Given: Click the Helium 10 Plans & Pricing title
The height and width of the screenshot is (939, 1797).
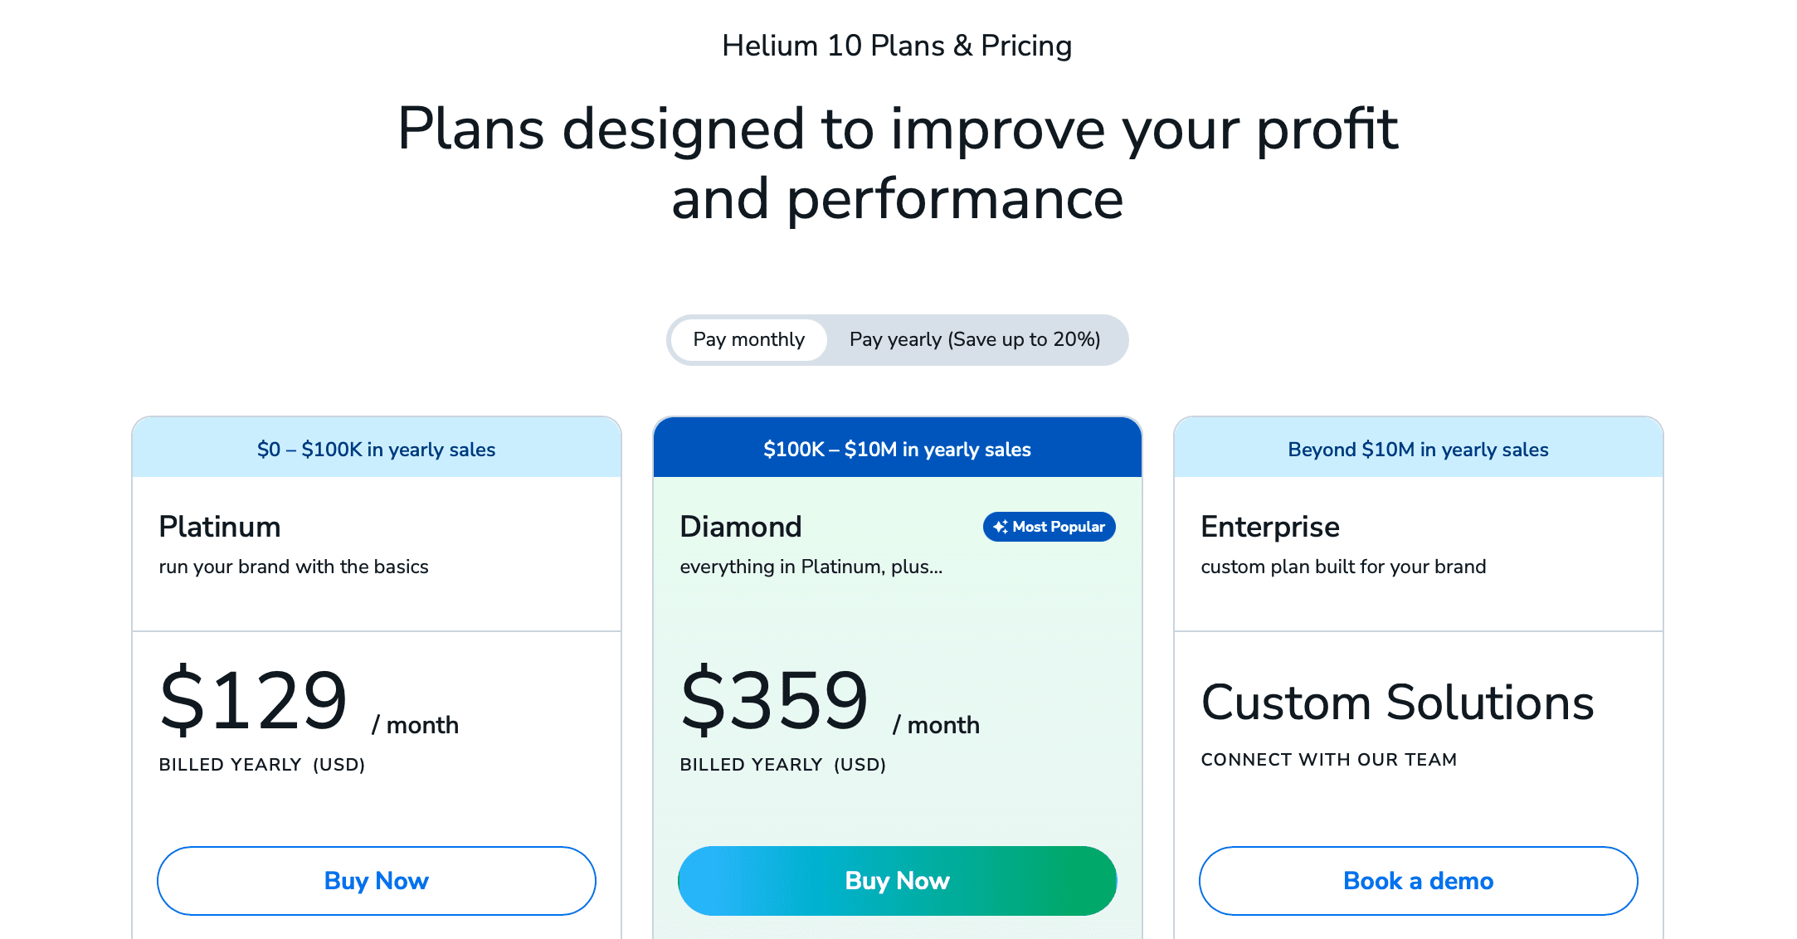Looking at the screenshot, I should tap(897, 46).
